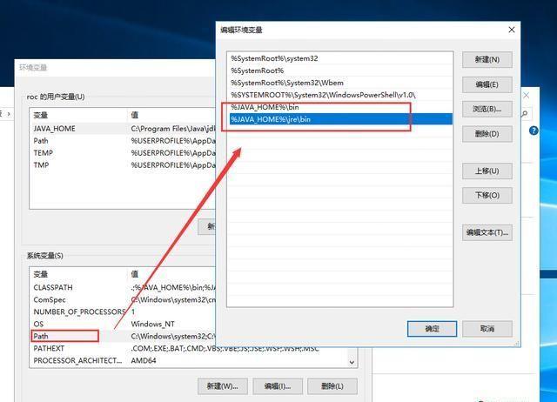Click the Windows_NT value cell
The image size is (557, 402).
pos(153,324)
